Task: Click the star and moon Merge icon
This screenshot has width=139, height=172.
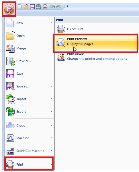Action: (x=10, y=48)
